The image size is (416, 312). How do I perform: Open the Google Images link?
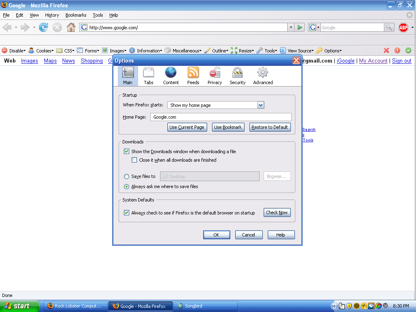click(29, 61)
